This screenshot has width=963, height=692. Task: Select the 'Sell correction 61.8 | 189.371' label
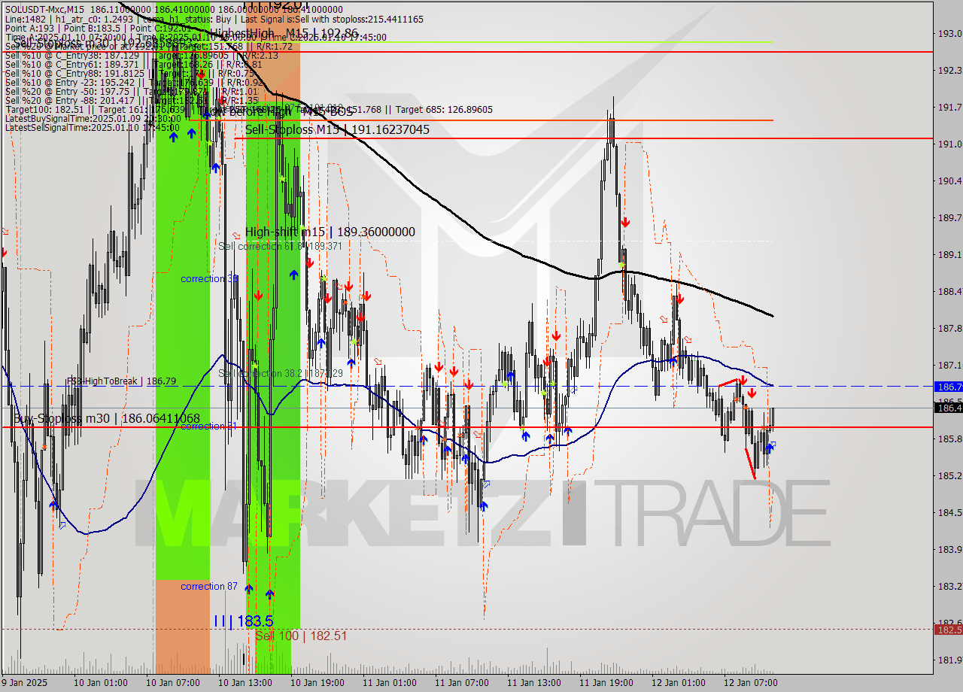pyautogui.click(x=280, y=246)
